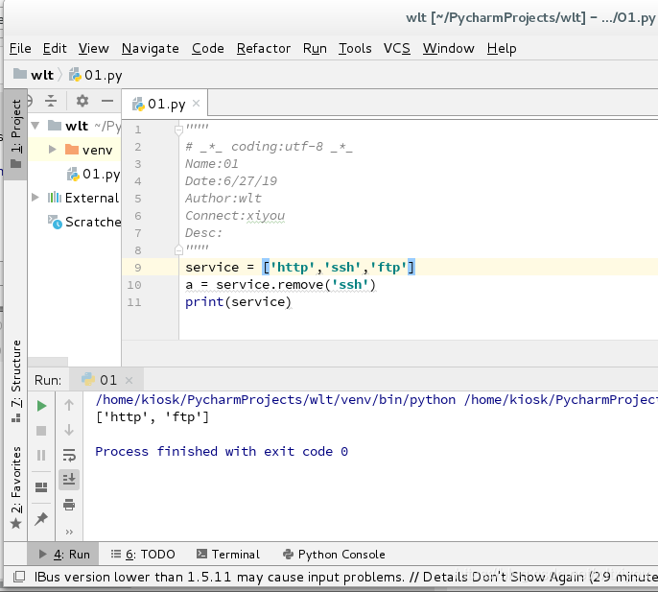Viewport: 658px width, 592px height.
Task: Open the VCS menu
Action: 396,49
